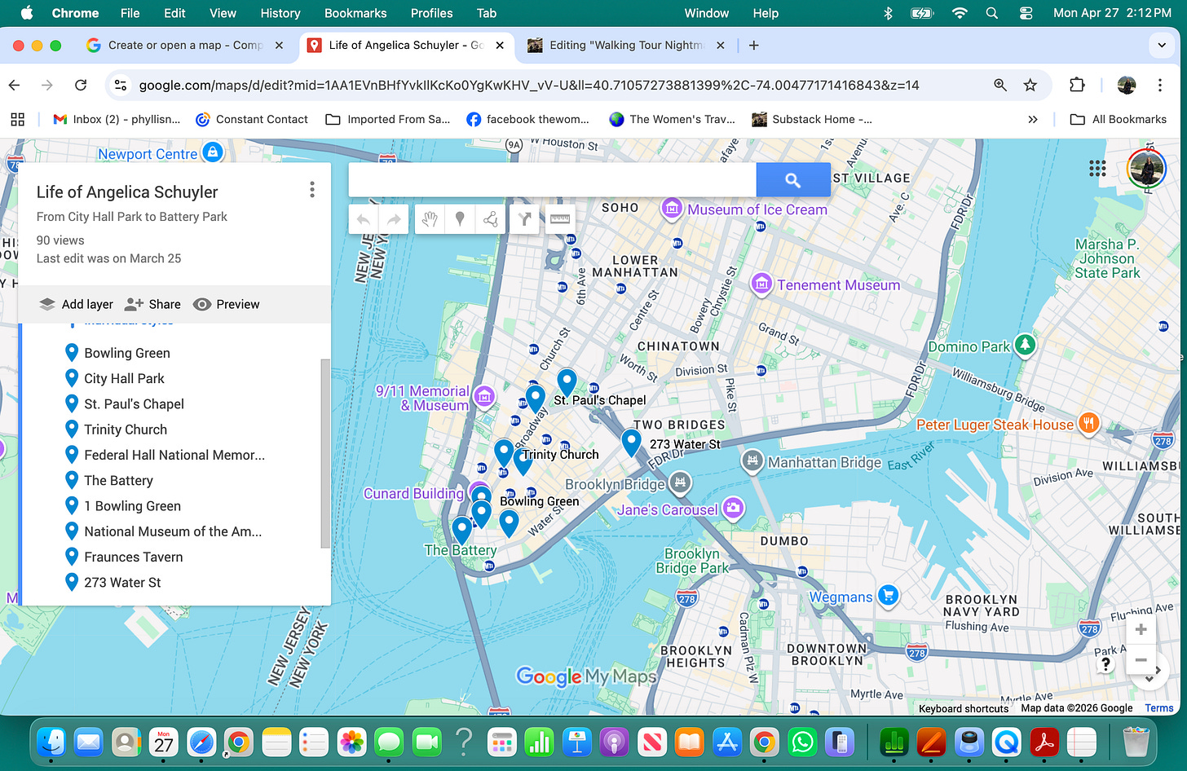The height and width of the screenshot is (771, 1187).
Task: Open Chrome three-dot menu
Action: 1160,85
